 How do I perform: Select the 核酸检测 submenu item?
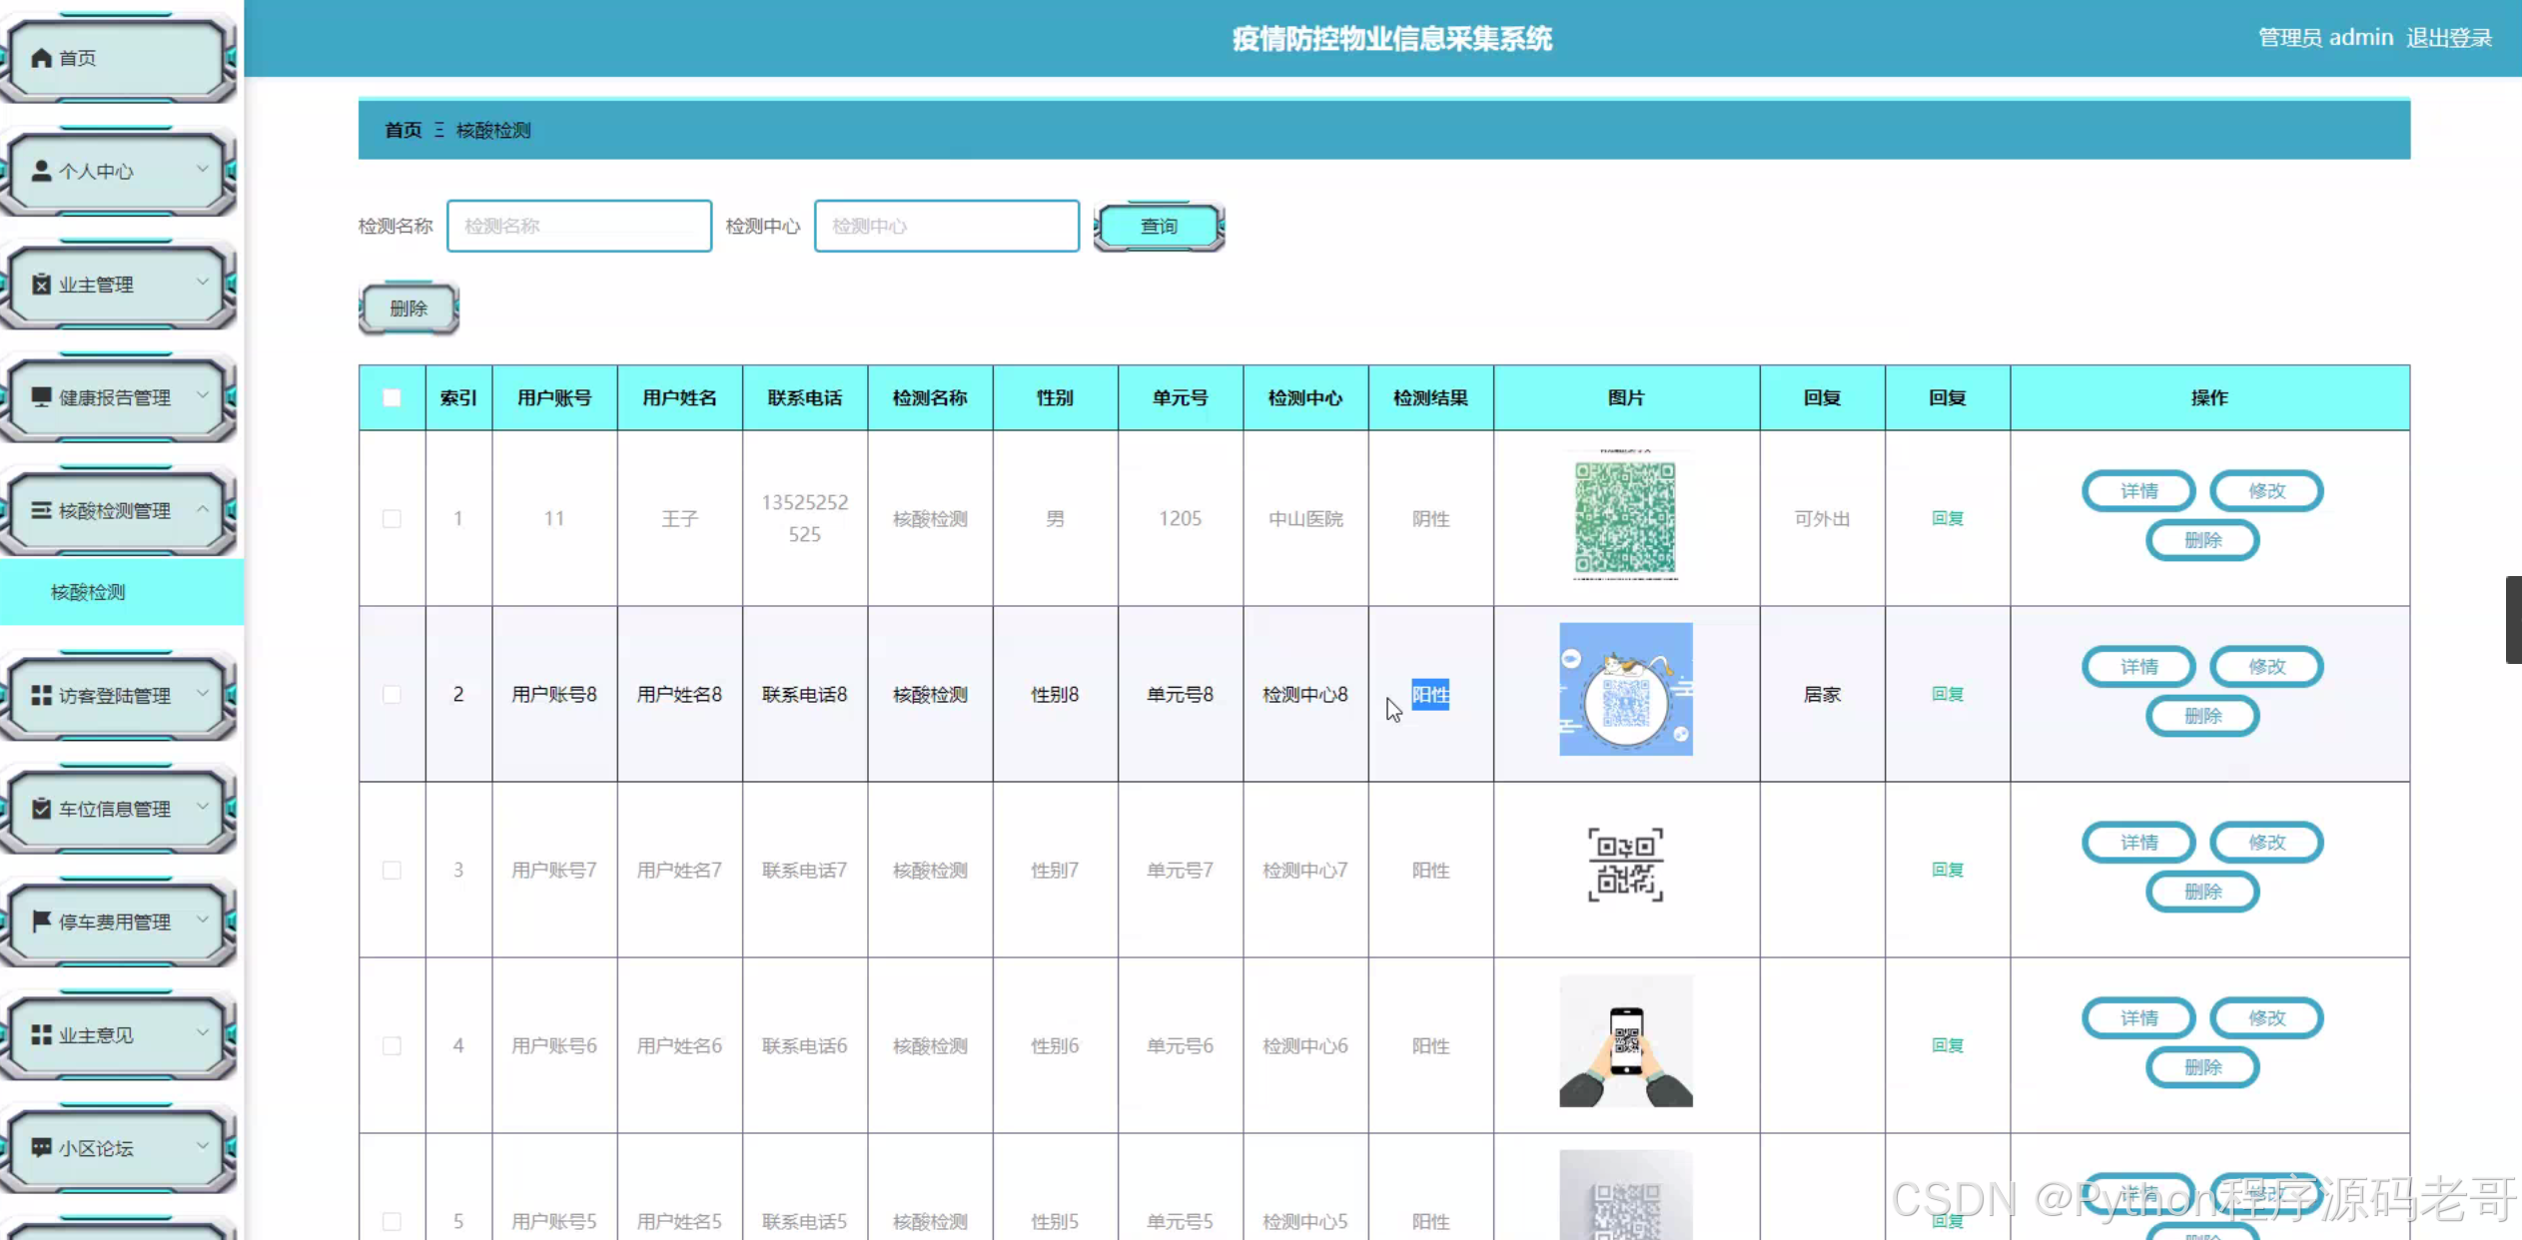88,592
